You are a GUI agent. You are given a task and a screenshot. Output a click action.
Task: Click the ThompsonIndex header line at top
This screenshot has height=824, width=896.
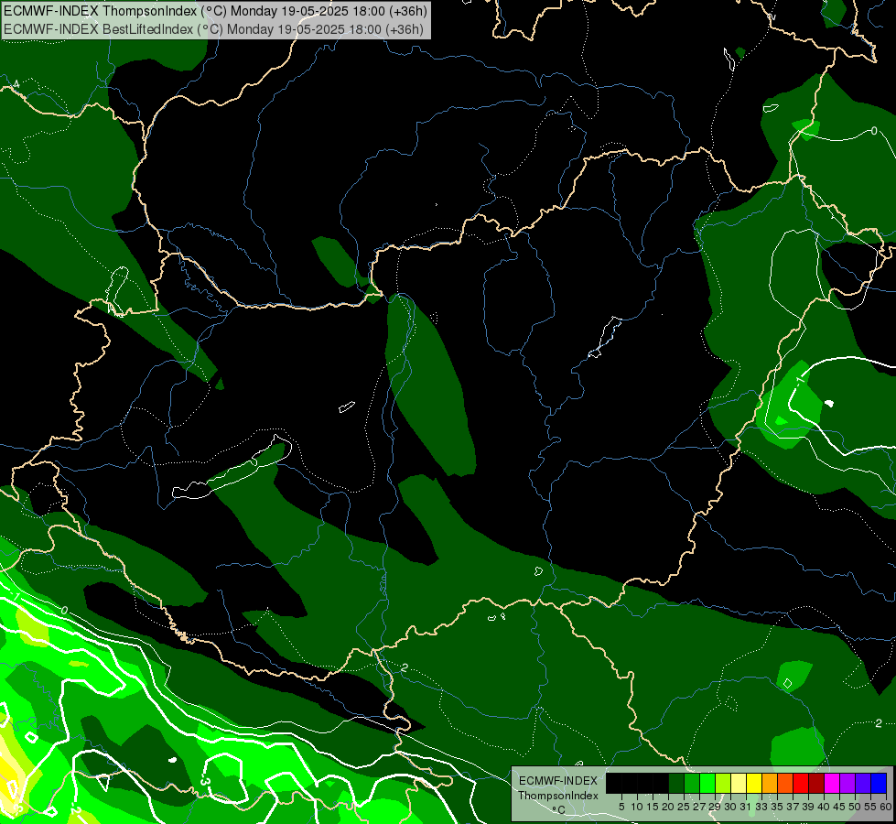tap(215, 11)
